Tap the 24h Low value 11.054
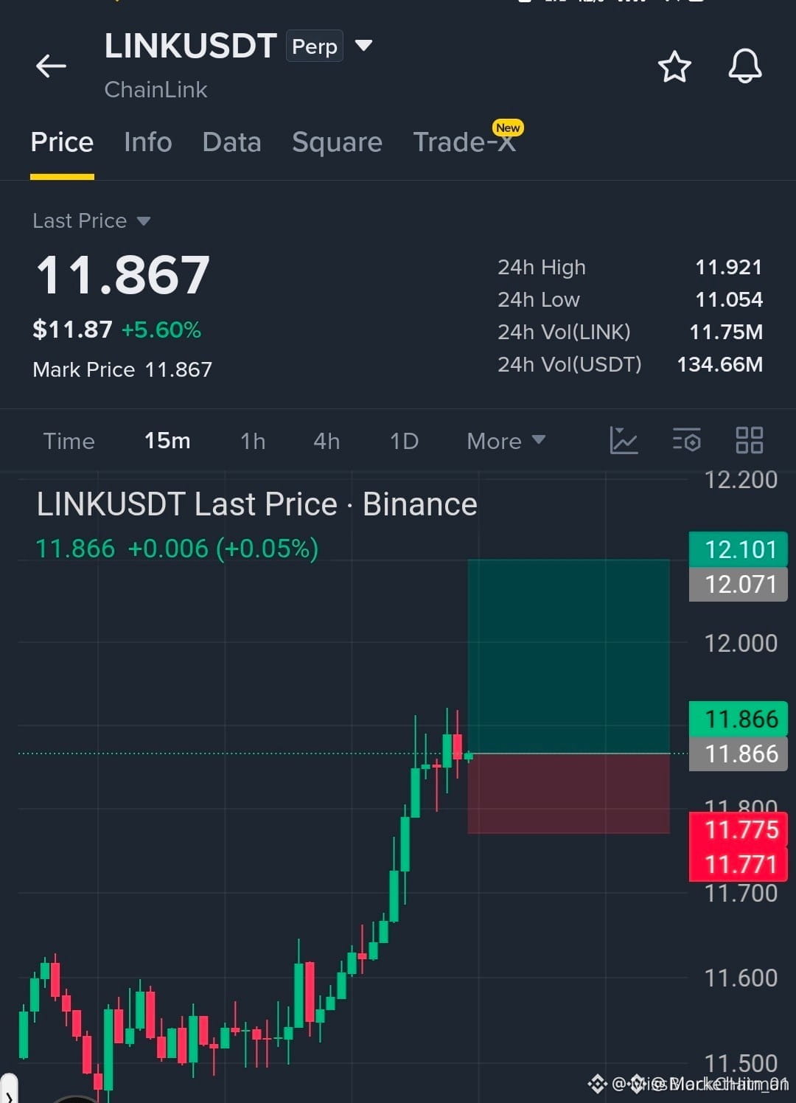Image resolution: width=796 pixels, height=1103 pixels. tap(728, 299)
